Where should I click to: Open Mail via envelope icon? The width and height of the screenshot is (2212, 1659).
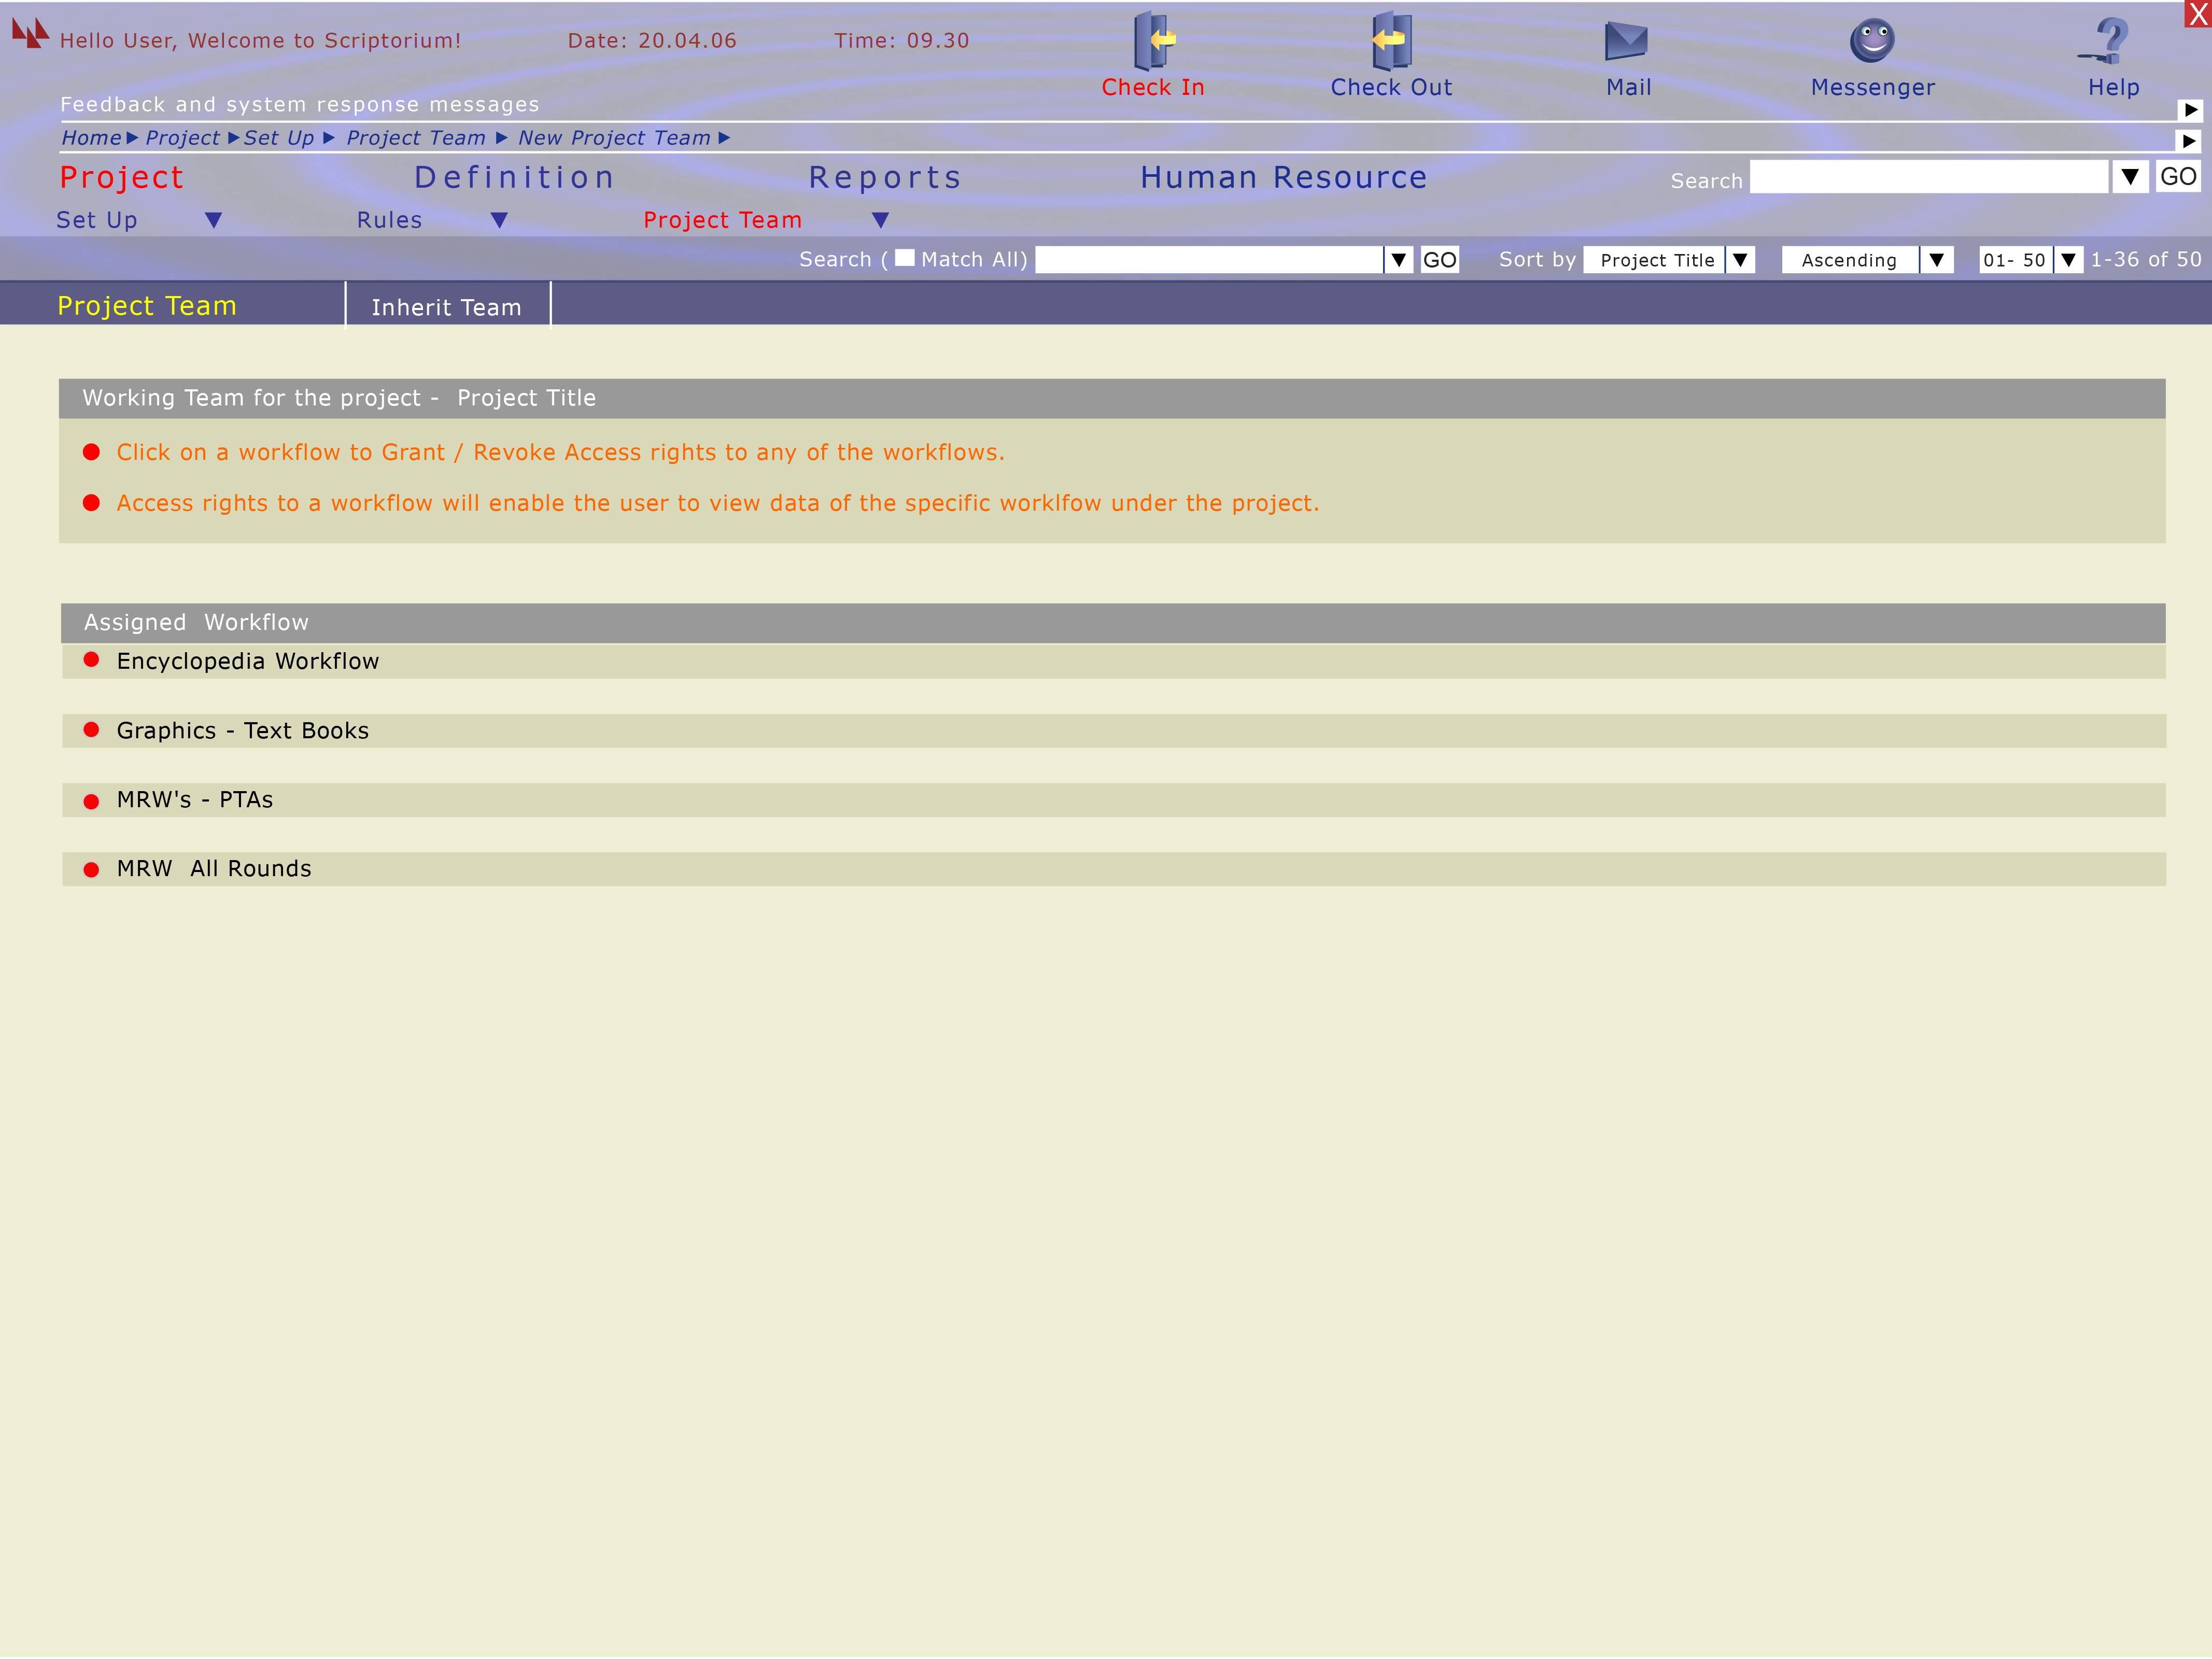pyautogui.click(x=1626, y=41)
